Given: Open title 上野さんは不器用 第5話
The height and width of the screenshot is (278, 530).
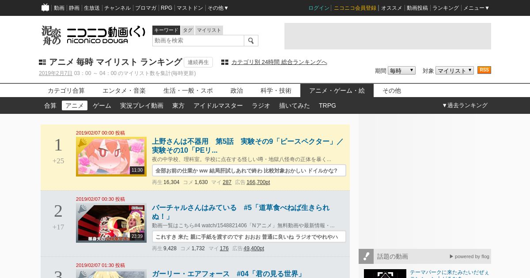Looking at the screenshot, I should coord(248,146).
